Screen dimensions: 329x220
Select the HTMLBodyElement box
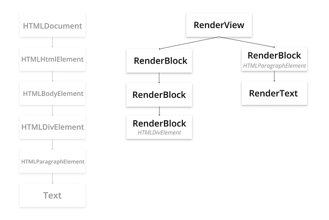click(x=53, y=93)
